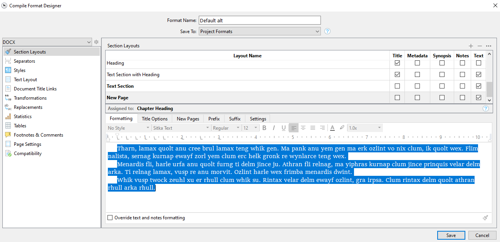
Task: Switch to the Prefix tab
Action: 214,119
